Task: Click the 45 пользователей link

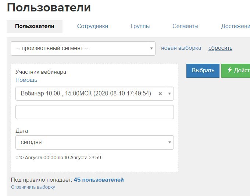Action: pos(99,180)
